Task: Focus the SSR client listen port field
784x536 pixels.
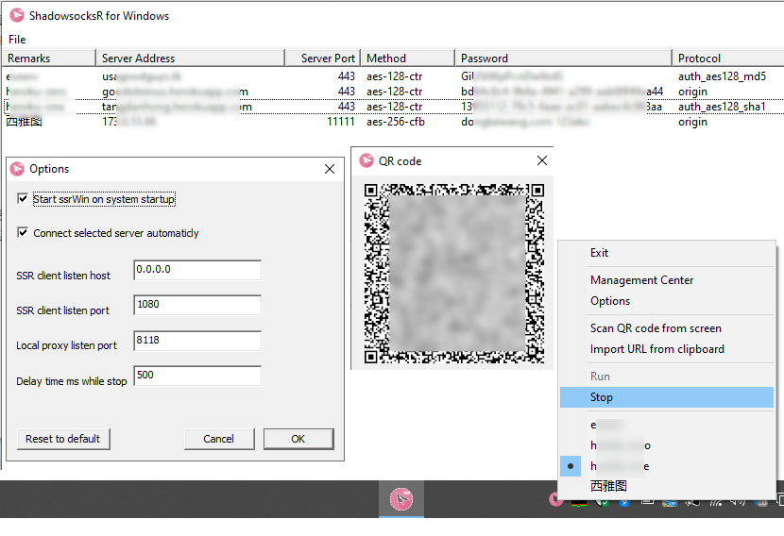Action: coord(197,305)
